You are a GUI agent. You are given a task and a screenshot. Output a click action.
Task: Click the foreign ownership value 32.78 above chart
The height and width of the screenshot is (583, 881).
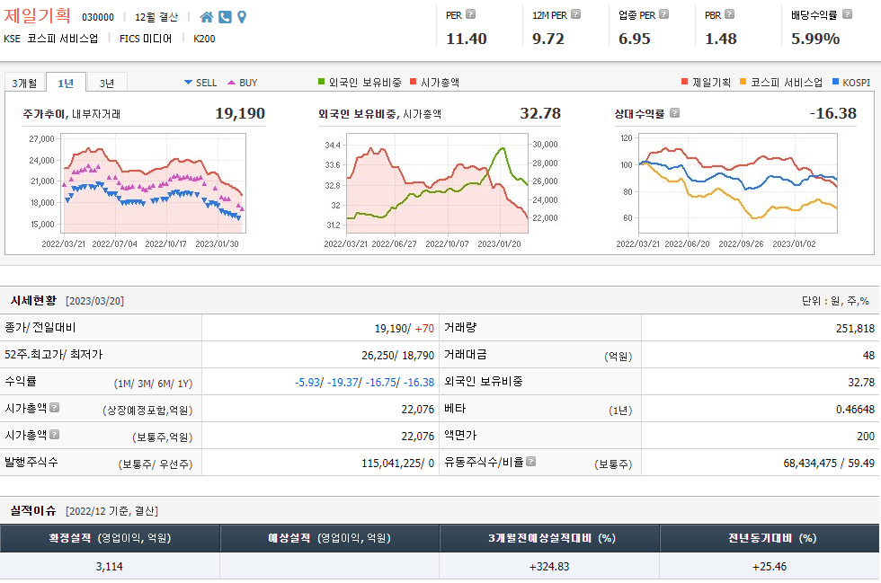point(540,113)
